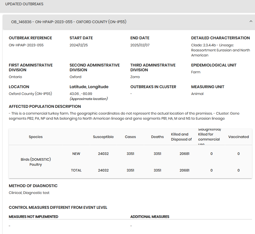Click the Susceptible column header
The height and width of the screenshot is (234, 255).
coord(103,137)
